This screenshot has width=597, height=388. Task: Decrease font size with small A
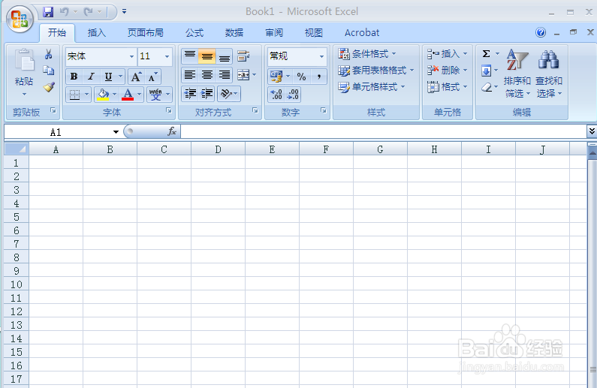pos(152,77)
